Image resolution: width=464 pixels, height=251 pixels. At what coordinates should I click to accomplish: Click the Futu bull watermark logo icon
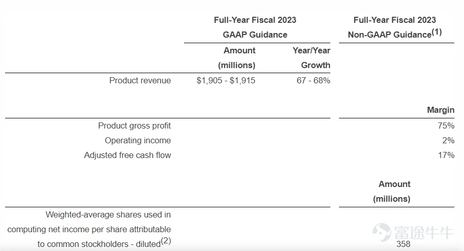[382, 232]
